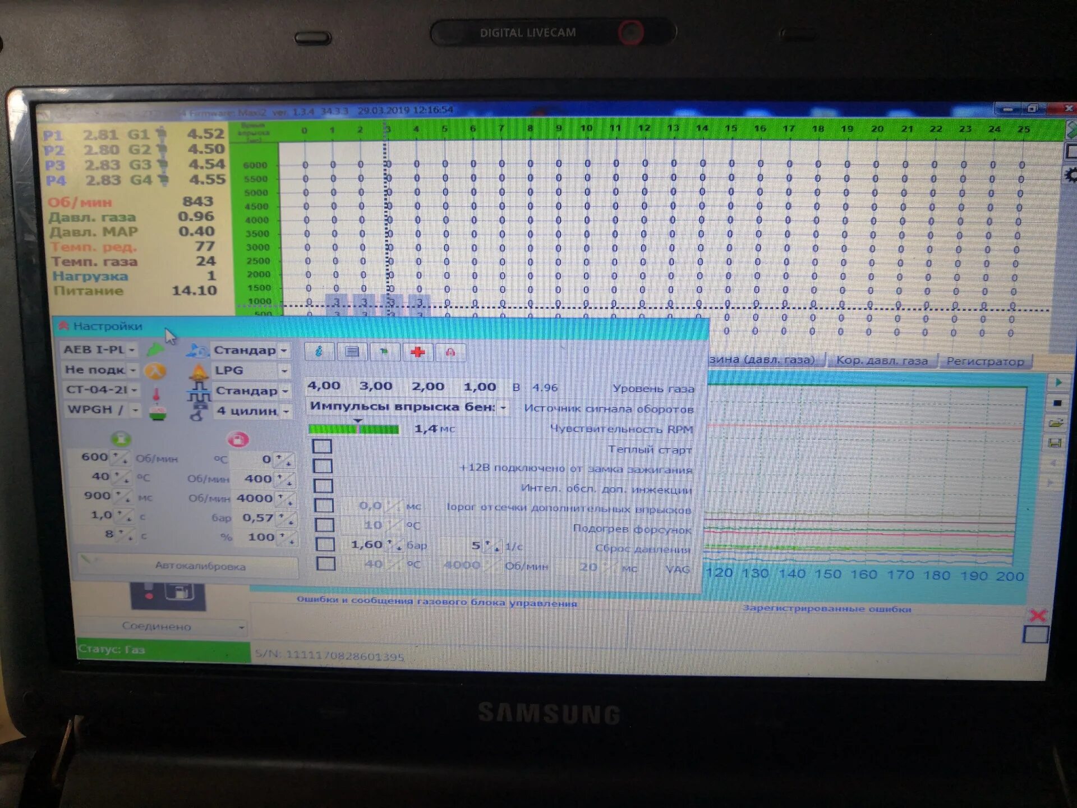Start the Автокалибровка button
1077x808 pixels.
click(x=188, y=566)
